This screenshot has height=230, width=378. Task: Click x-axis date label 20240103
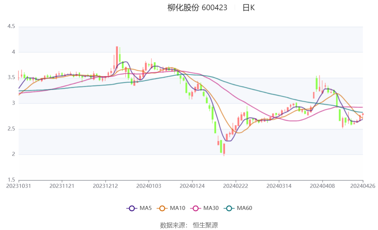pos(149,186)
